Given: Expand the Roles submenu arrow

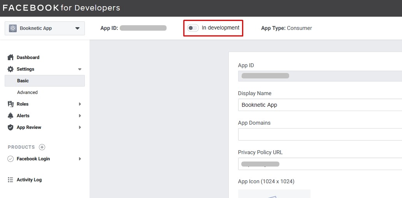Looking at the screenshot, I should 80,104.
